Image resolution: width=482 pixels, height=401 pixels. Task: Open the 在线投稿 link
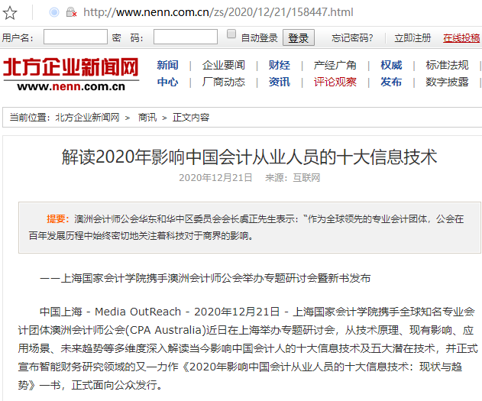pyautogui.click(x=461, y=38)
